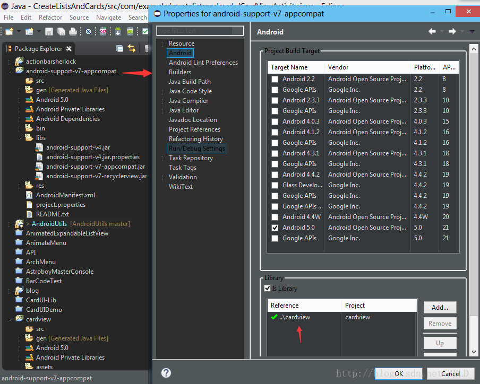Click the dialog scrollbar down arrow

[x=474, y=352]
